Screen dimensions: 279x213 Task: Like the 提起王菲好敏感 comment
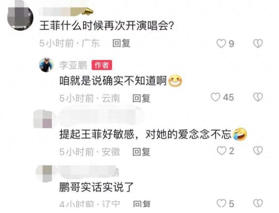(x=222, y=151)
